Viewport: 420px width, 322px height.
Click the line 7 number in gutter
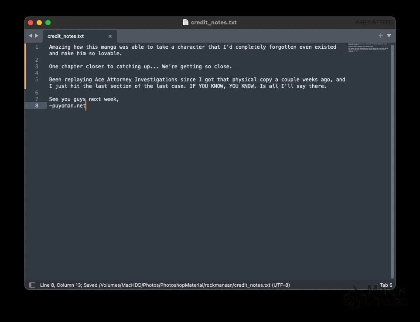coord(37,99)
